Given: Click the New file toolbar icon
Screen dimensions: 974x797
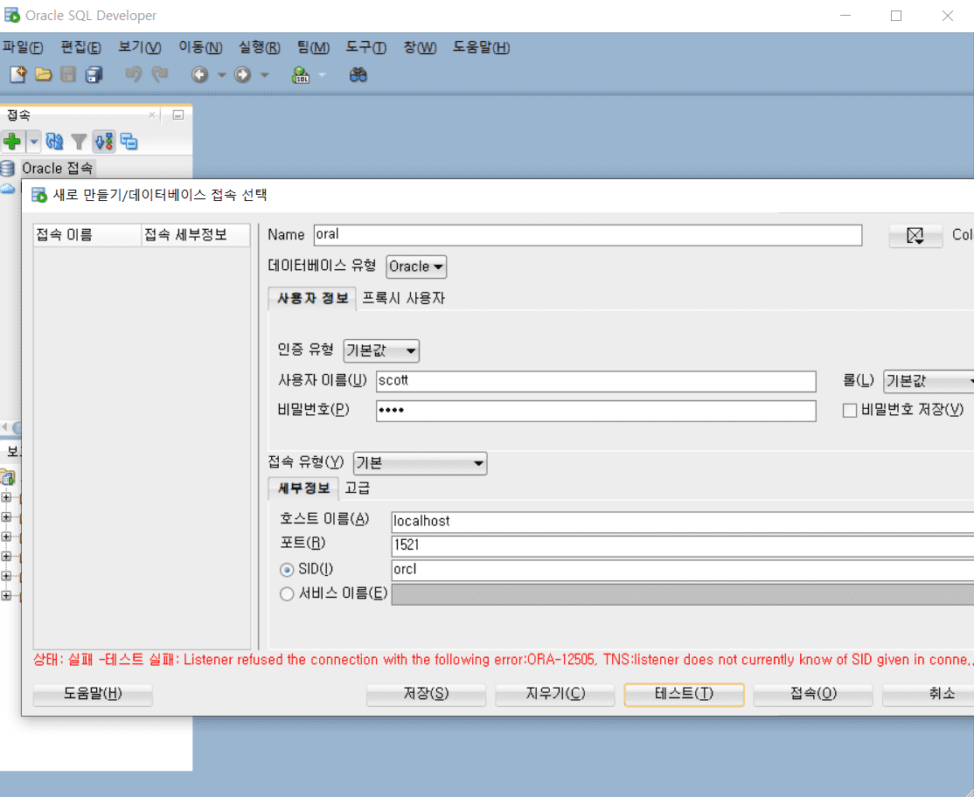Looking at the screenshot, I should click(18, 75).
